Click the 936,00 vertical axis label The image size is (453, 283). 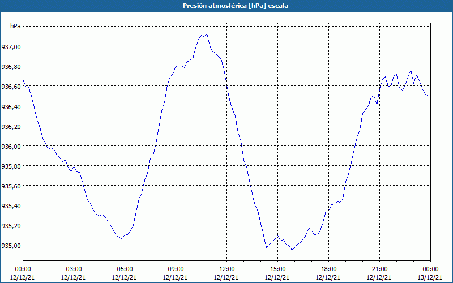pyautogui.click(x=11, y=147)
